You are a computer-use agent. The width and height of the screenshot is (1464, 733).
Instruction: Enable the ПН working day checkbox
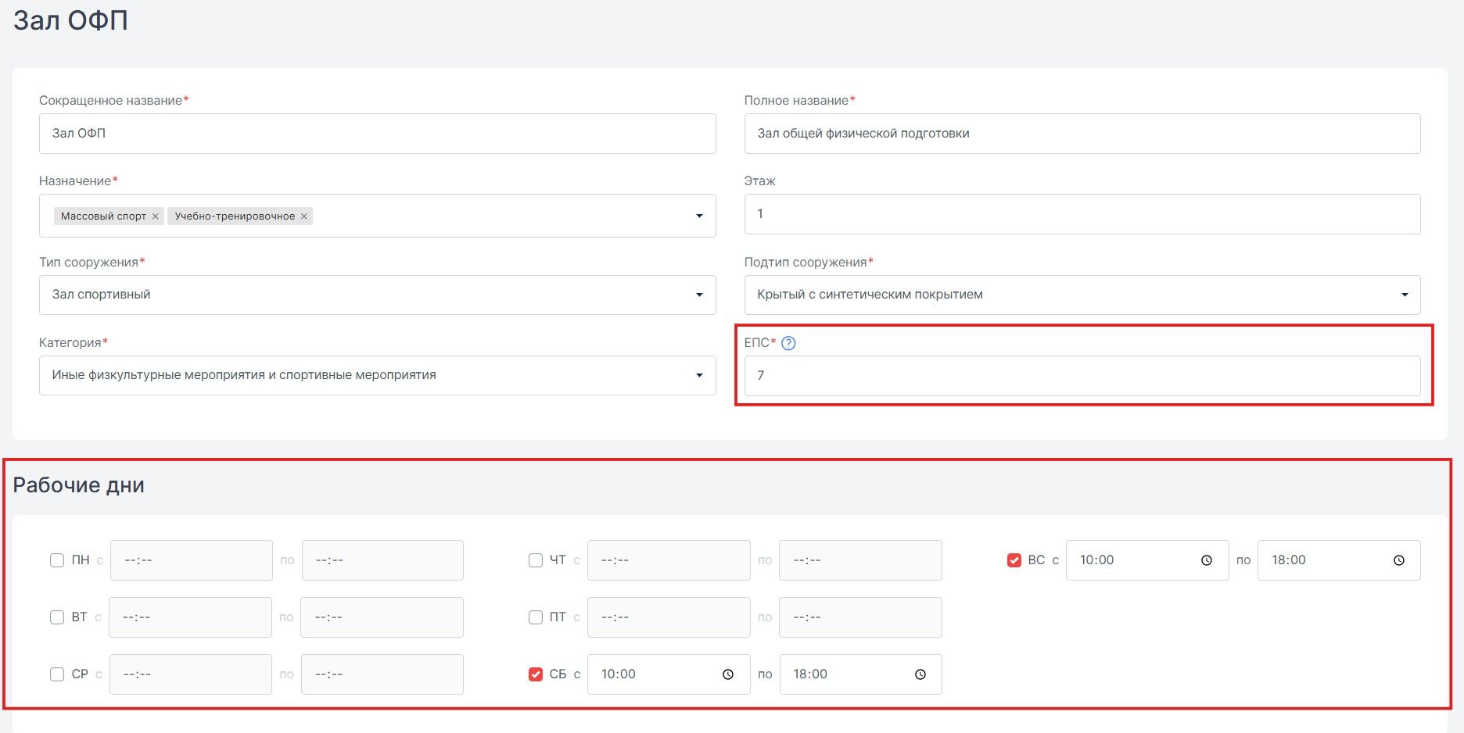[x=57, y=560]
